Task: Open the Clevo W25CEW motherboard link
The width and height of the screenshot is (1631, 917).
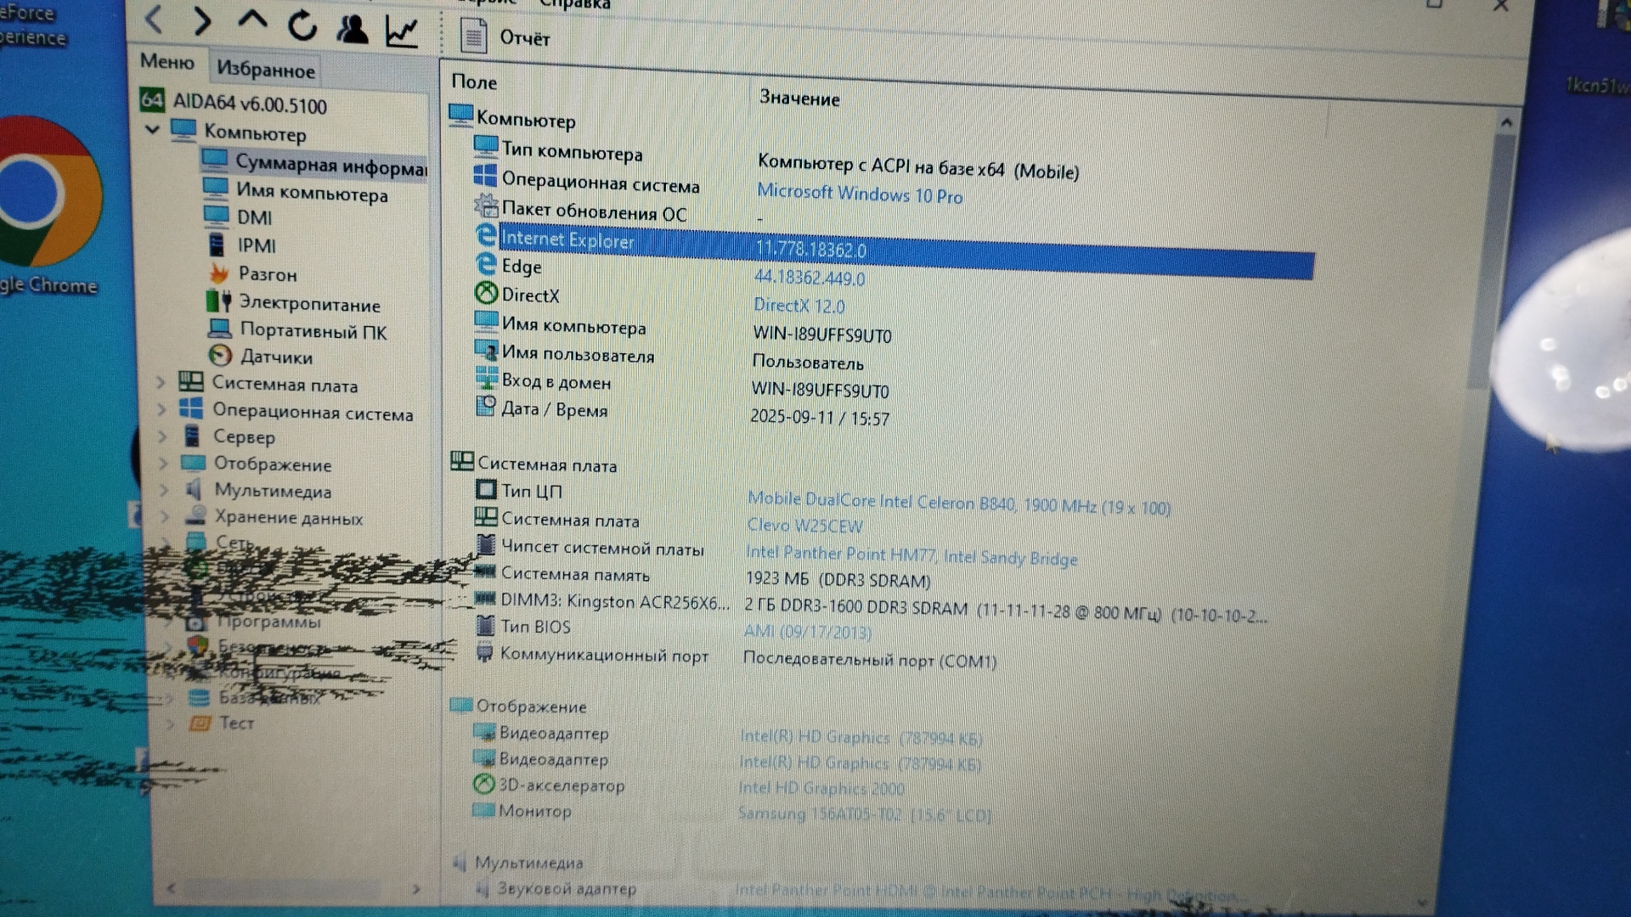Action: tap(804, 526)
